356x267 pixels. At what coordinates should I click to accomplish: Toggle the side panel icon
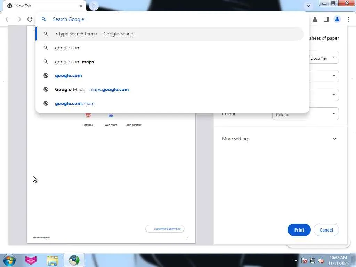point(326,19)
